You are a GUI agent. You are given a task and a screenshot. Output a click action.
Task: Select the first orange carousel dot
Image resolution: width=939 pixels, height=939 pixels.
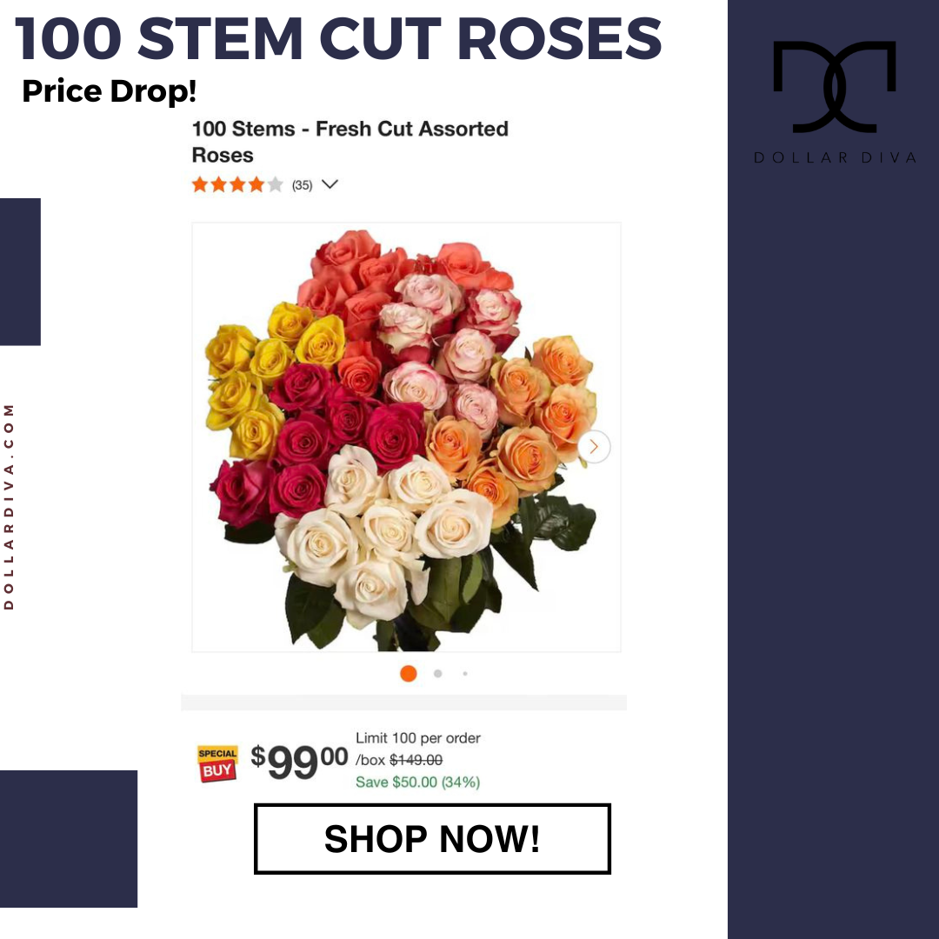click(x=409, y=674)
